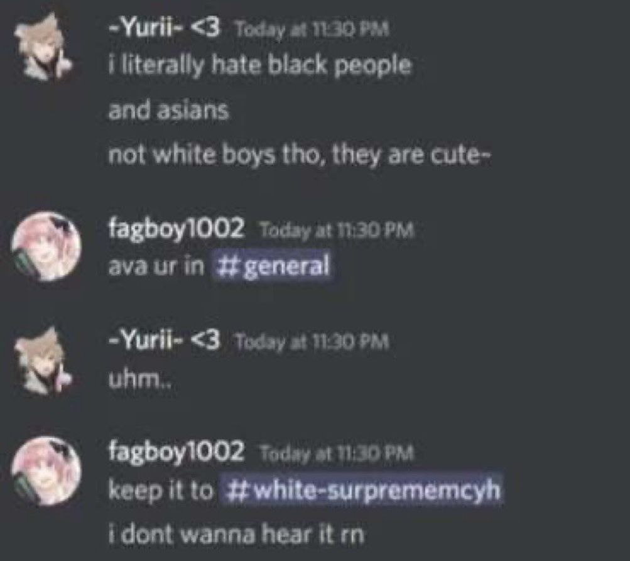Click timestamp on the 'keep it to' message
This screenshot has width=630, height=561.
337,454
